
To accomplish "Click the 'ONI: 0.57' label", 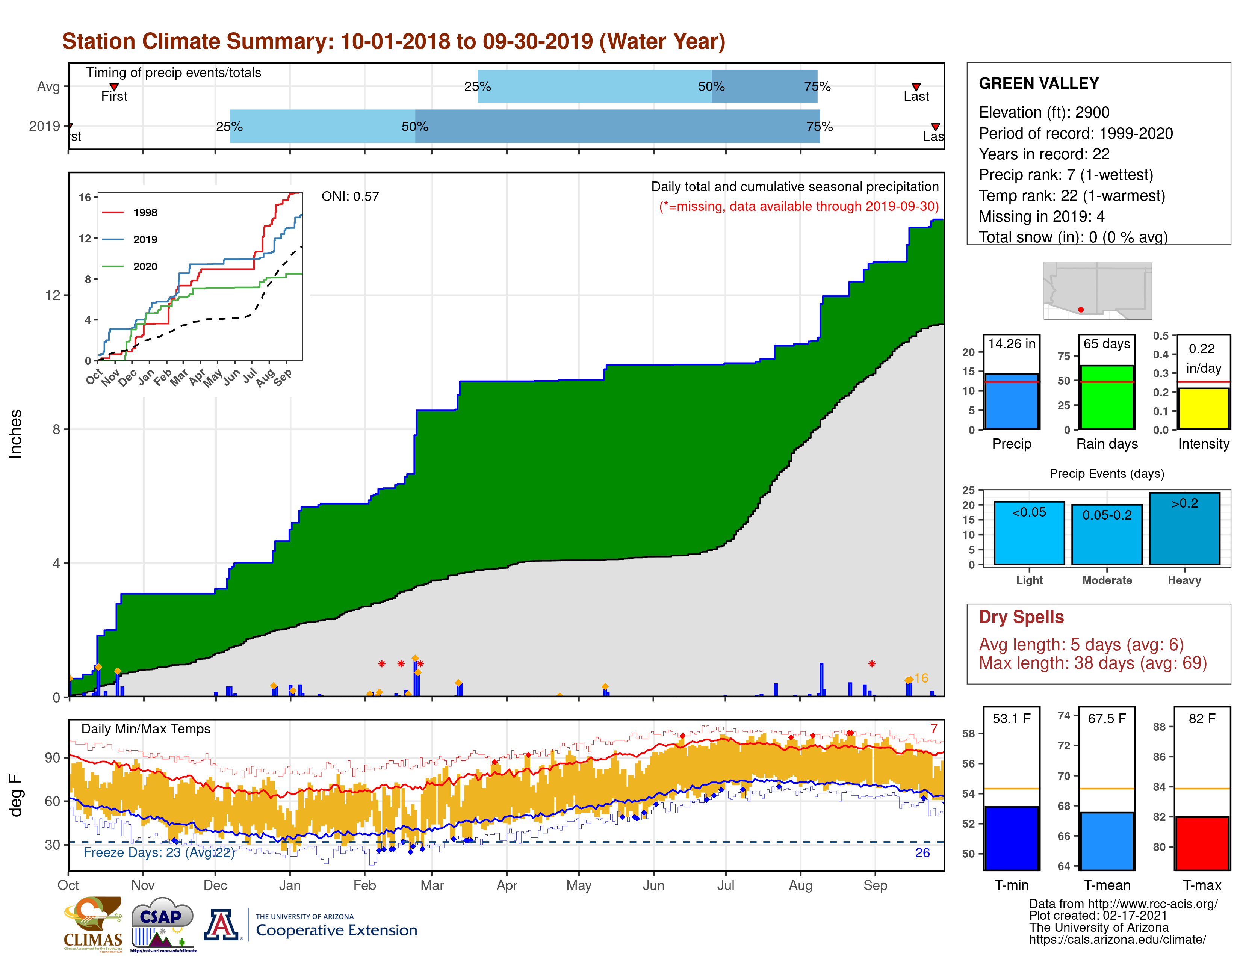I will click(x=350, y=196).
